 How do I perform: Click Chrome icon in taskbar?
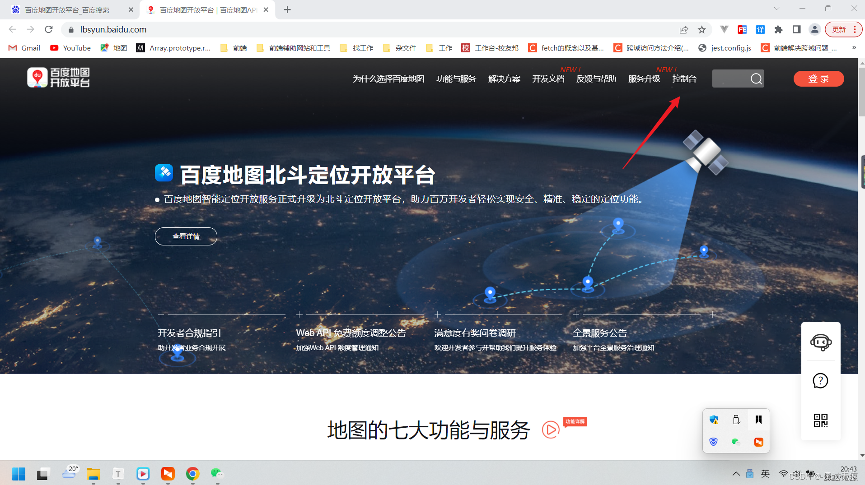pyautogui.click(x=193, y=474)
